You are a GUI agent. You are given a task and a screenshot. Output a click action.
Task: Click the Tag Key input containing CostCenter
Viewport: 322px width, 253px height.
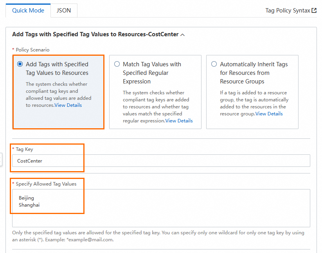coord(161,161)
